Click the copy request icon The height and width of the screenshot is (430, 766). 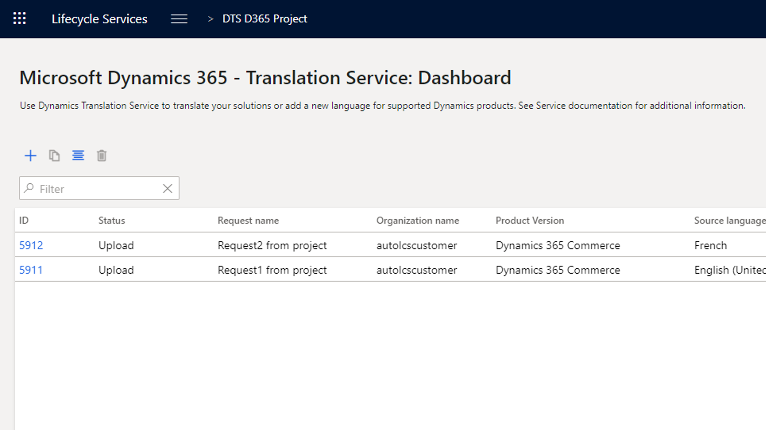coord(54,156)
